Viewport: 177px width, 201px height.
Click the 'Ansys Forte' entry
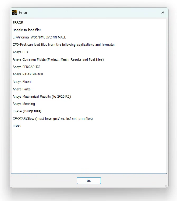coord(21,89)
